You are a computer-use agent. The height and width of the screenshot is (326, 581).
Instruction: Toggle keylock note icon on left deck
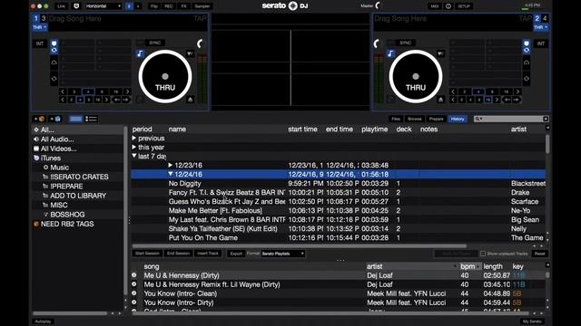point(140,54)
